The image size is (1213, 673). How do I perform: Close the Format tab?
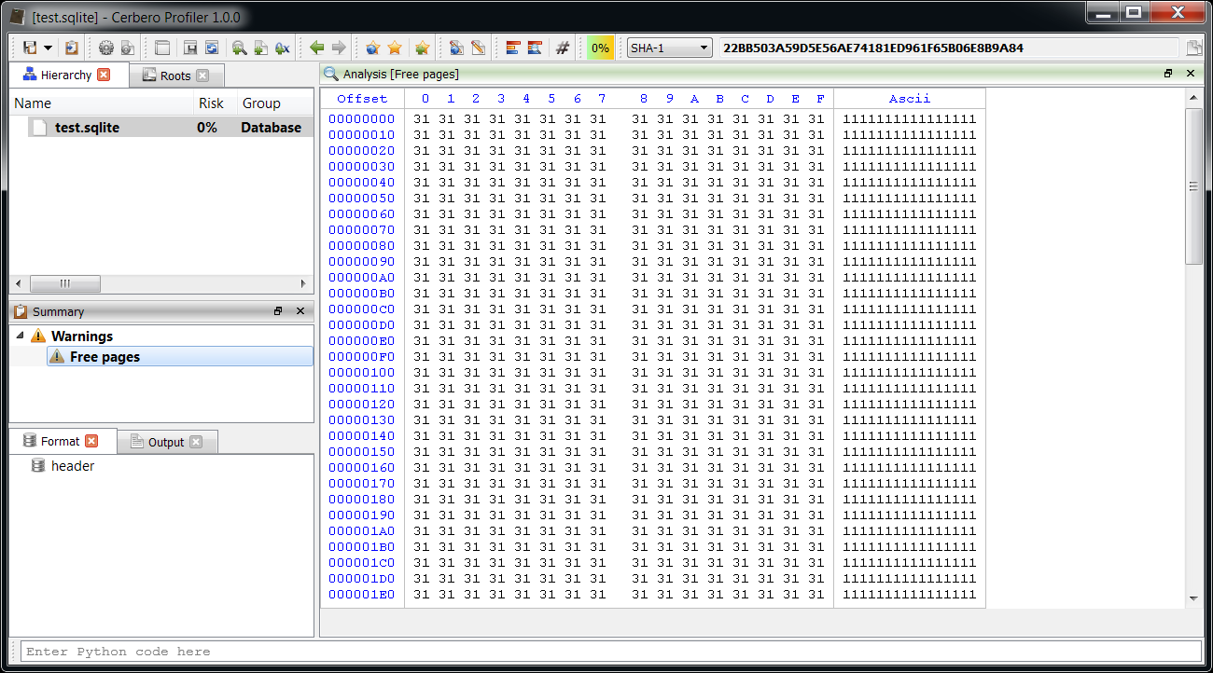coord(91,441)
